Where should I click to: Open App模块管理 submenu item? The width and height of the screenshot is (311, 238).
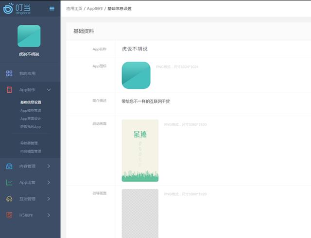[31, 110]
